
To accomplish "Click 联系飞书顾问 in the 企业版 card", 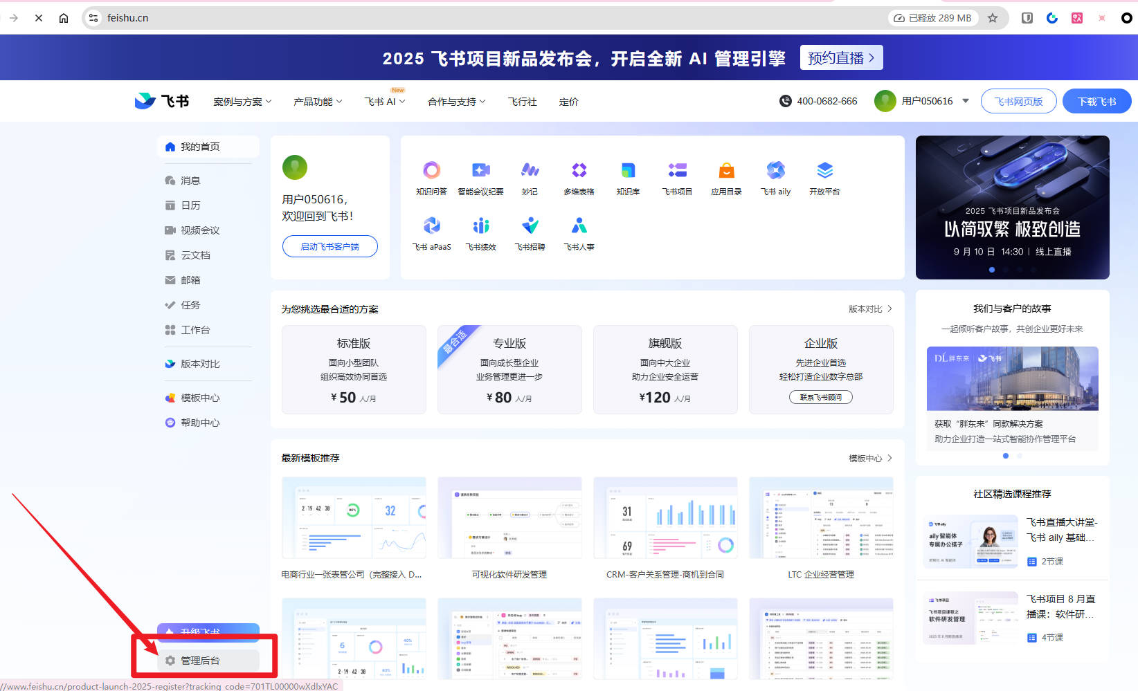I will click(x=821, y=397).
